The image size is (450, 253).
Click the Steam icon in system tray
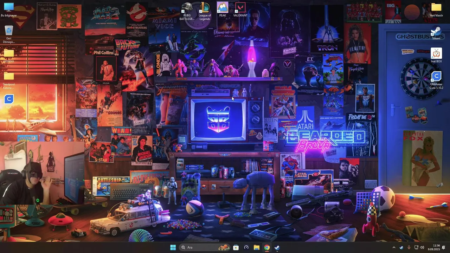click(x=401, y=247)
